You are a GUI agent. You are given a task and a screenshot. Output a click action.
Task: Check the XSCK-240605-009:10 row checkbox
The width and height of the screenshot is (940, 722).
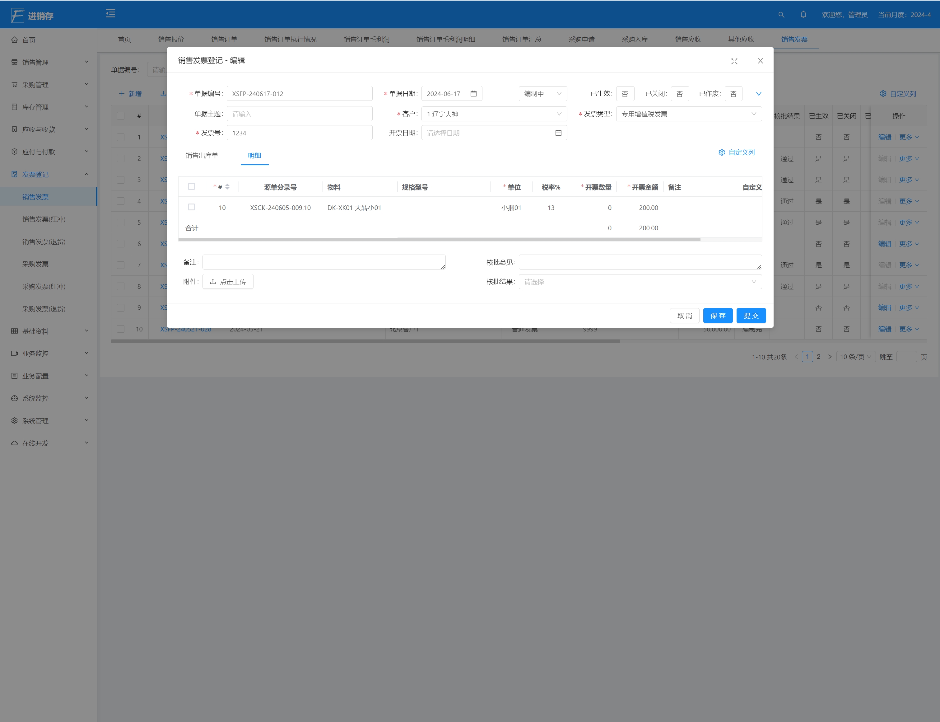click(192, 207)
